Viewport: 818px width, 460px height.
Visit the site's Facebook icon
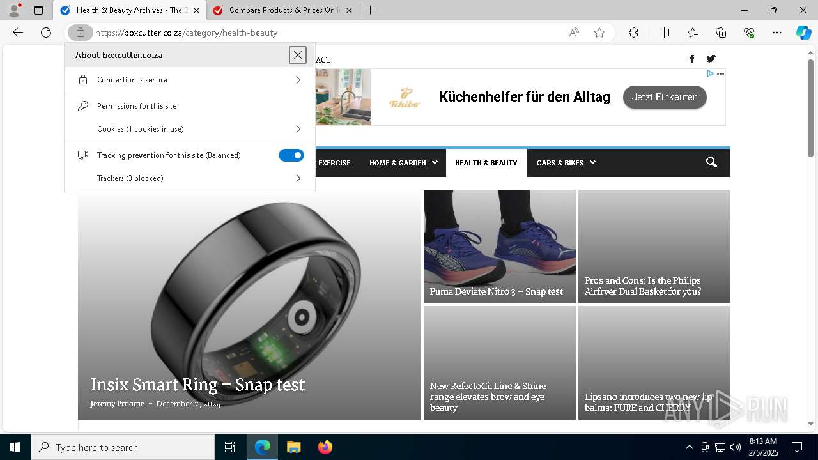pyautogui.click(x=691, y=59)
